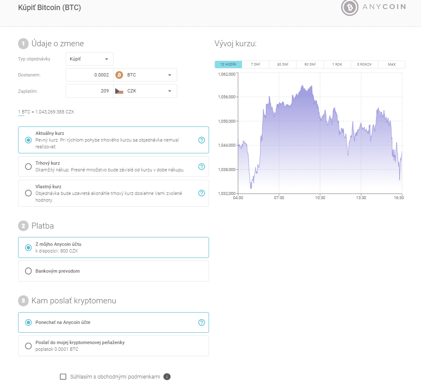Expand the Typ objednávky Kúpiť dropdown
The image size is (421, 384).
[90, 59]
